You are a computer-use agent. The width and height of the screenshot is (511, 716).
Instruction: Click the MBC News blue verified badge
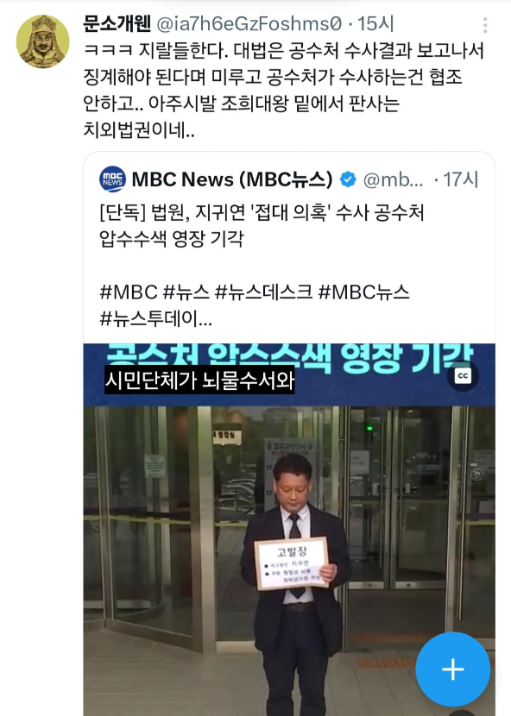(348, 179)
